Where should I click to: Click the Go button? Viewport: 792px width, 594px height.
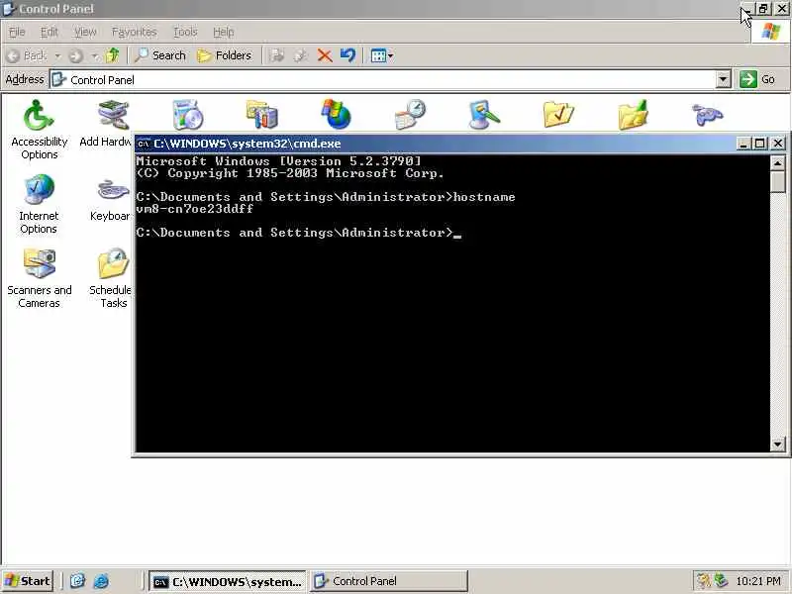tap(757, 79)
